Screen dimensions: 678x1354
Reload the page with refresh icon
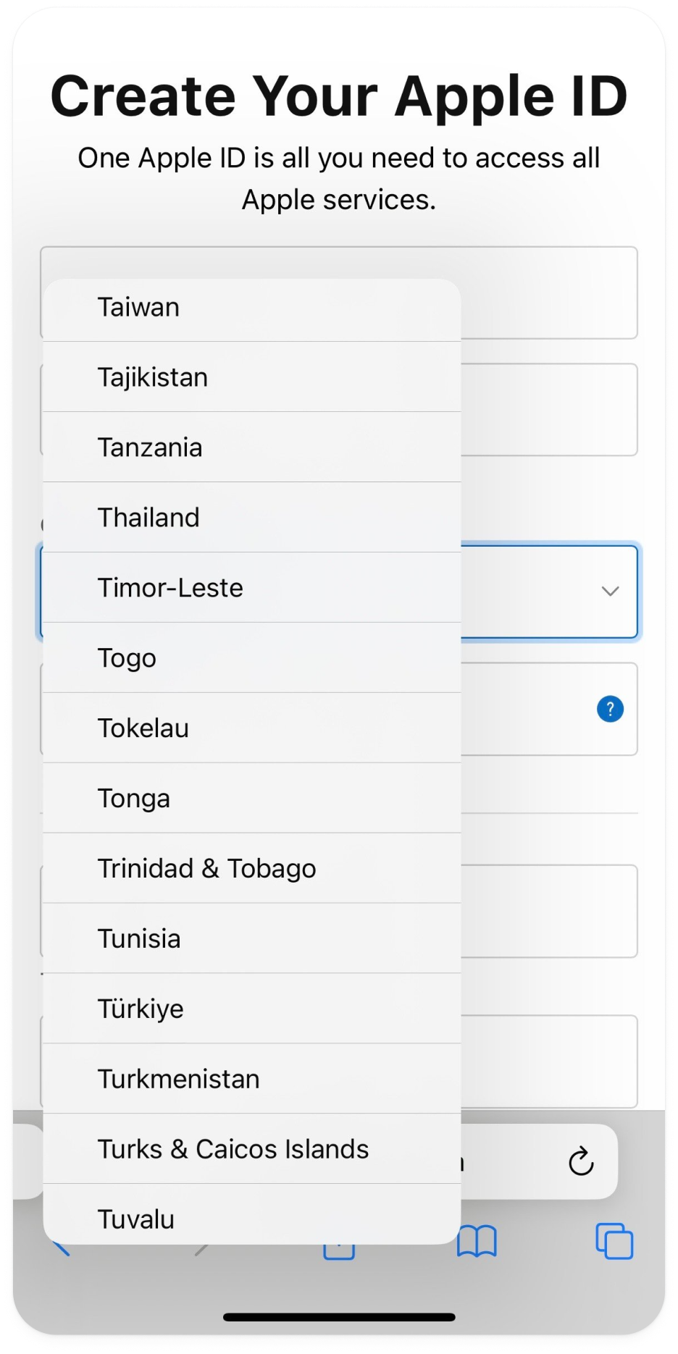[581, 1162]
